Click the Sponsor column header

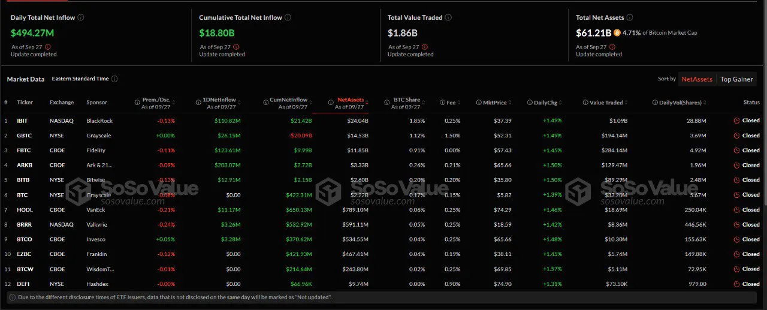(x=97, y=103)
